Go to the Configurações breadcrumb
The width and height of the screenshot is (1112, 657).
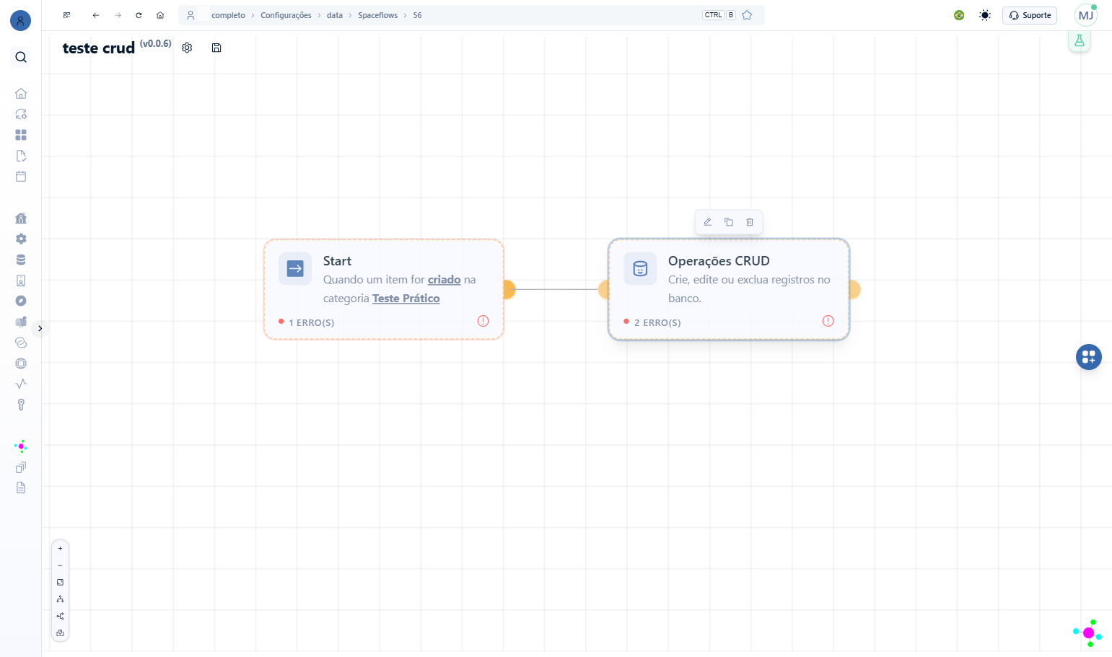[x=286, y=15]
